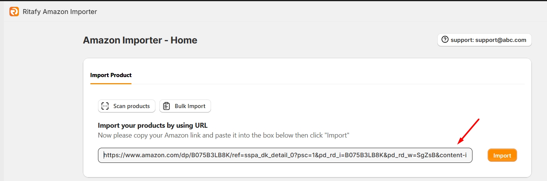Click the empty top header bar area
Viewport: 547px width, 181px height.
pos(303,12)
